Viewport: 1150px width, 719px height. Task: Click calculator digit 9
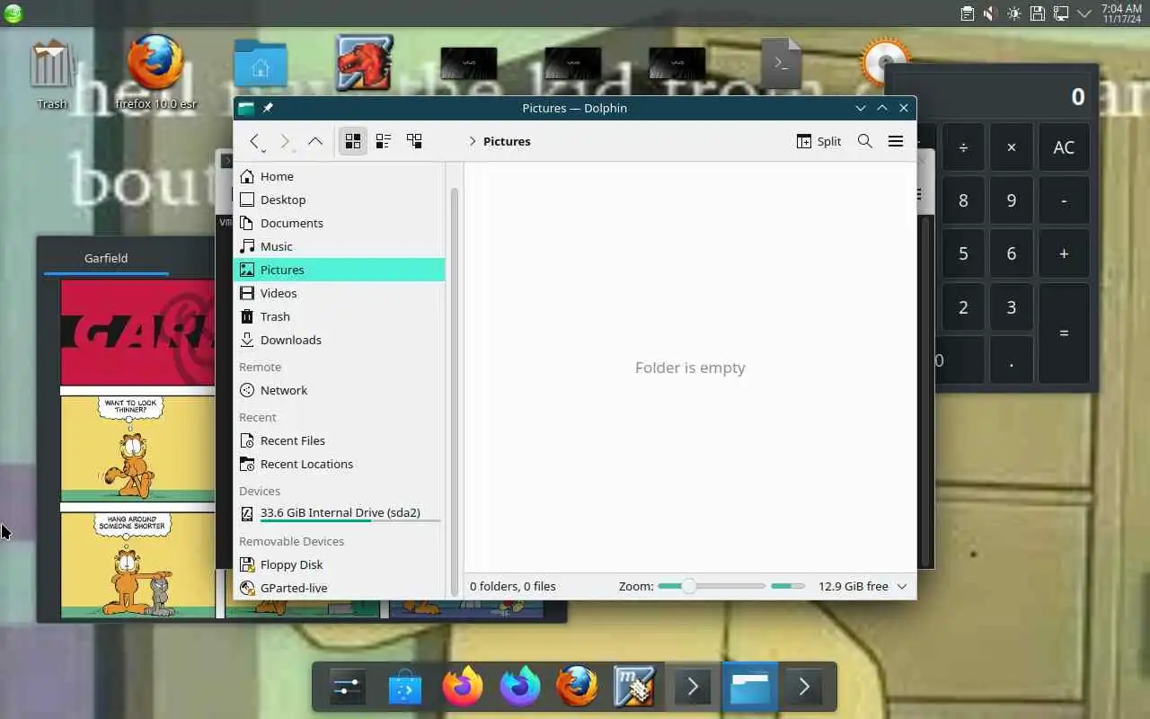[1012, 201]
